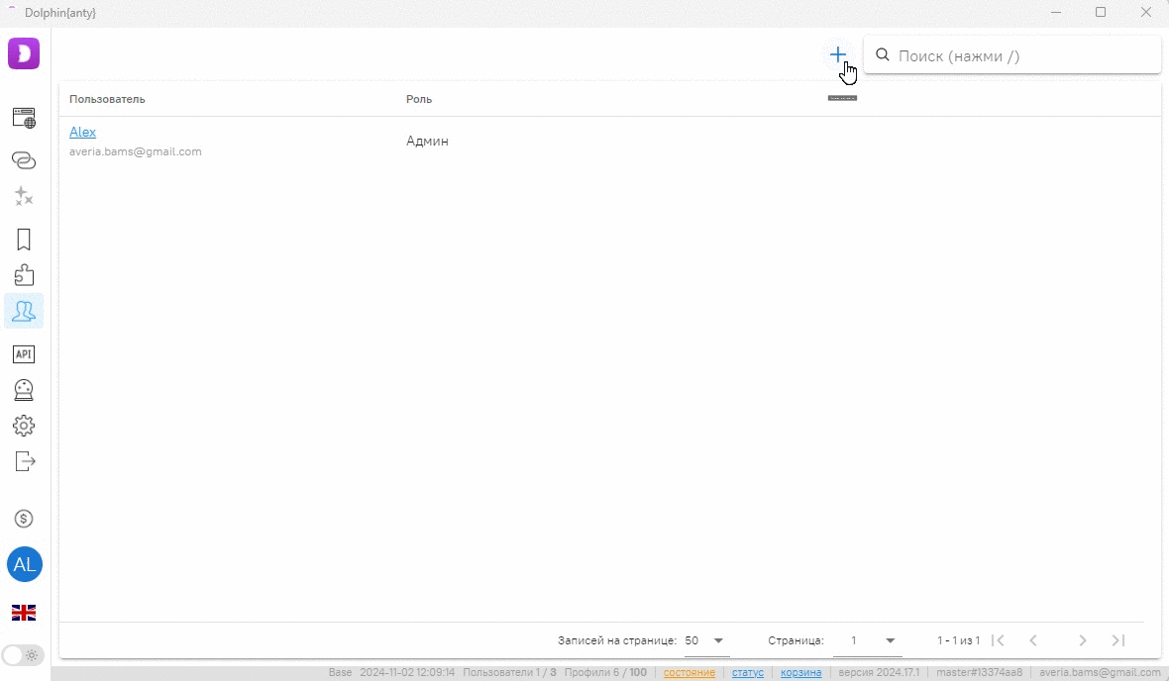
Task: Open the billing dollar-coin icon
Action: (24, 519)
